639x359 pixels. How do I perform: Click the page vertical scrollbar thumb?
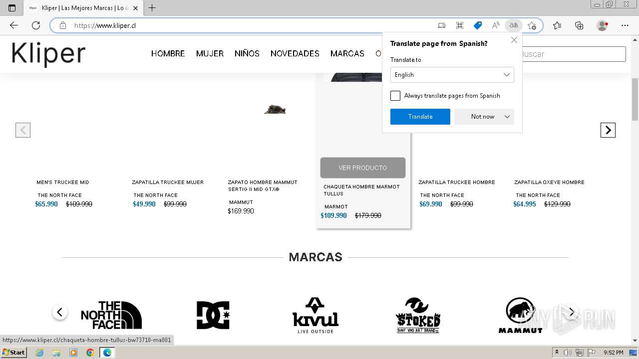[635, 99]
